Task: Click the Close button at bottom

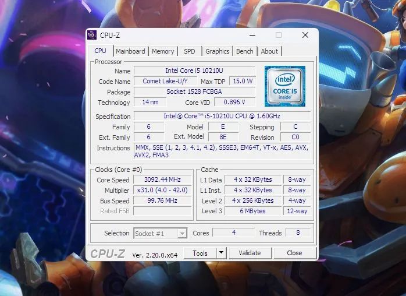Action: (295, 253)
